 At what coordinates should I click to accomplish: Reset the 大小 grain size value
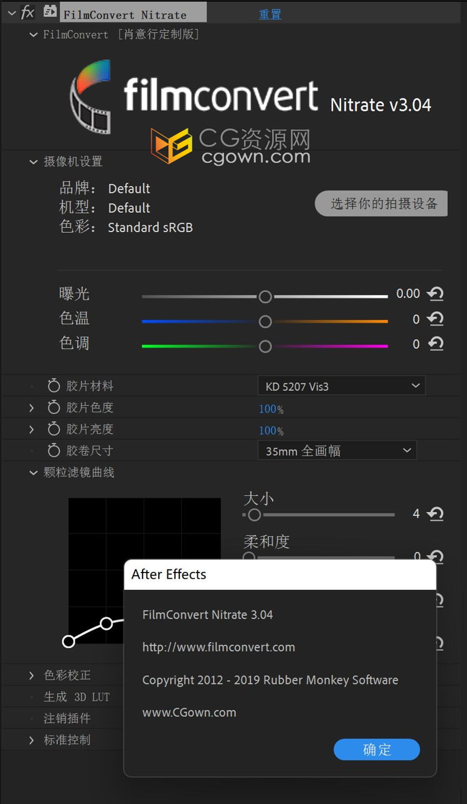(x=435, y=514)
